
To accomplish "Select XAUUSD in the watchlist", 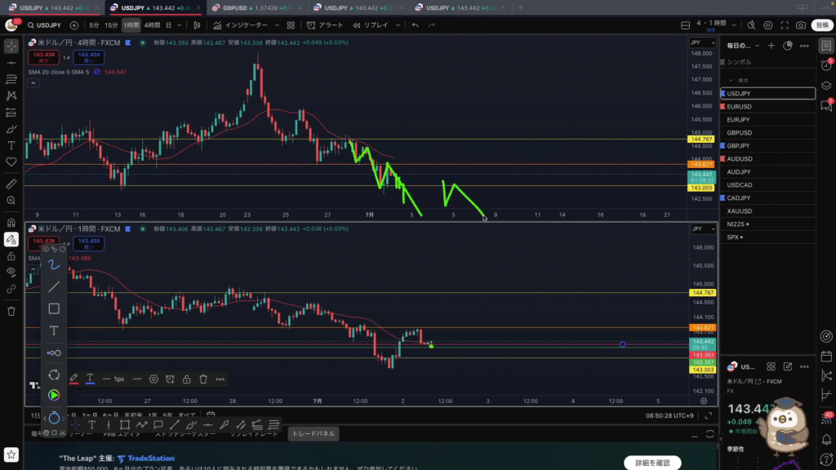I will tap(767, 211).
